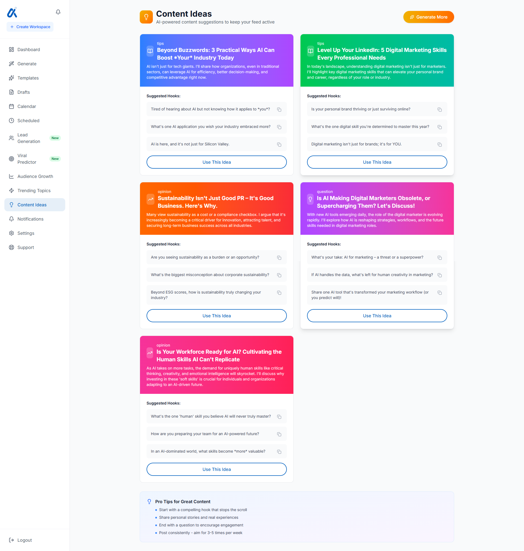Open the Templates page

point(28,78)
